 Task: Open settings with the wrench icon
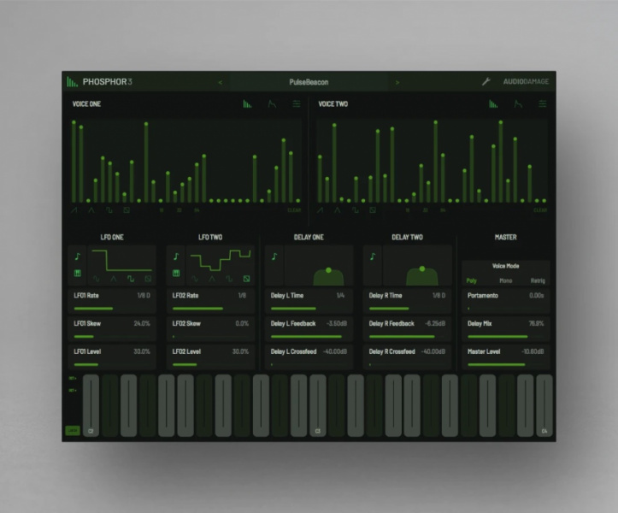(486, 81)
